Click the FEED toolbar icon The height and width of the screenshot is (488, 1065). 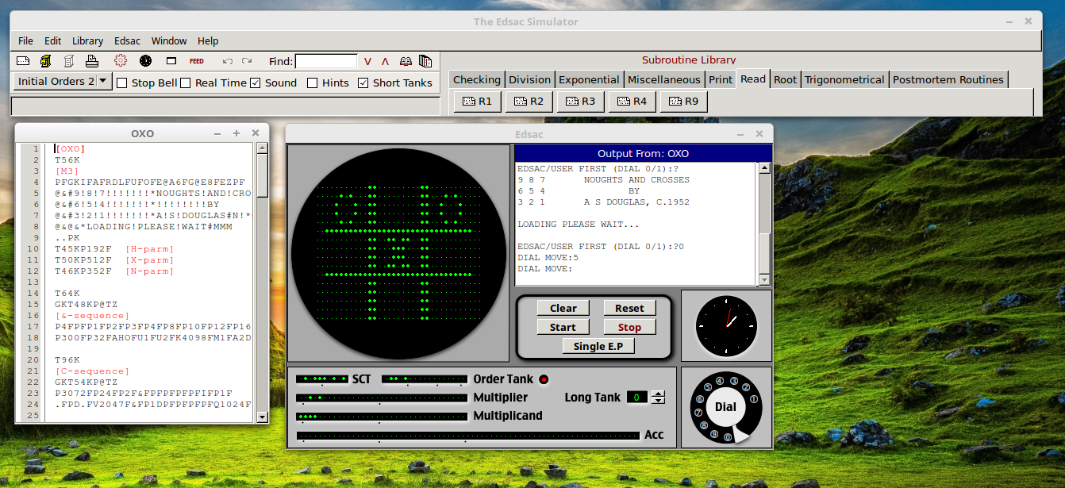click(x=197, y=60)
